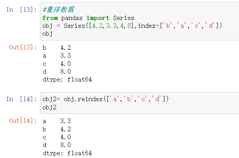Click 'dtype: float64' text in Out[14]
239x158 pixels.
point(67,153)
